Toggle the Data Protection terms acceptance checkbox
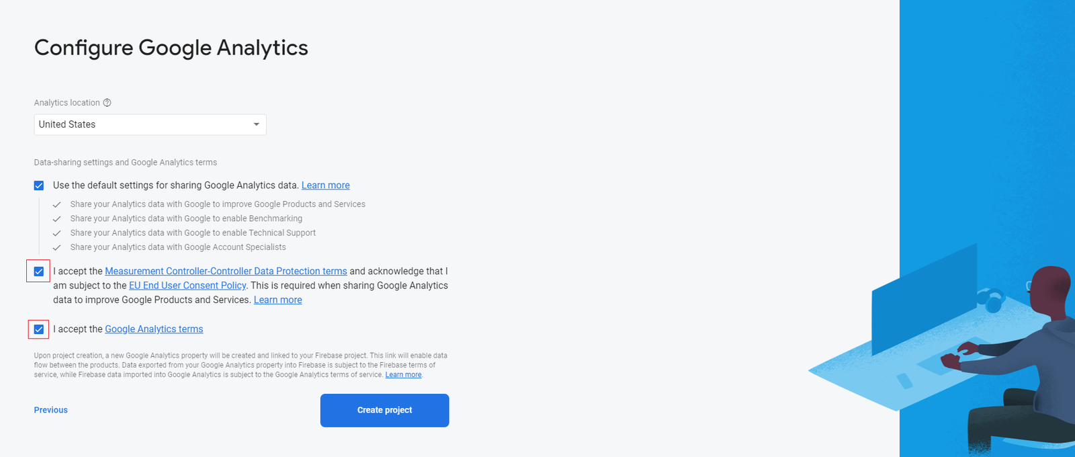 pos(39,272)
